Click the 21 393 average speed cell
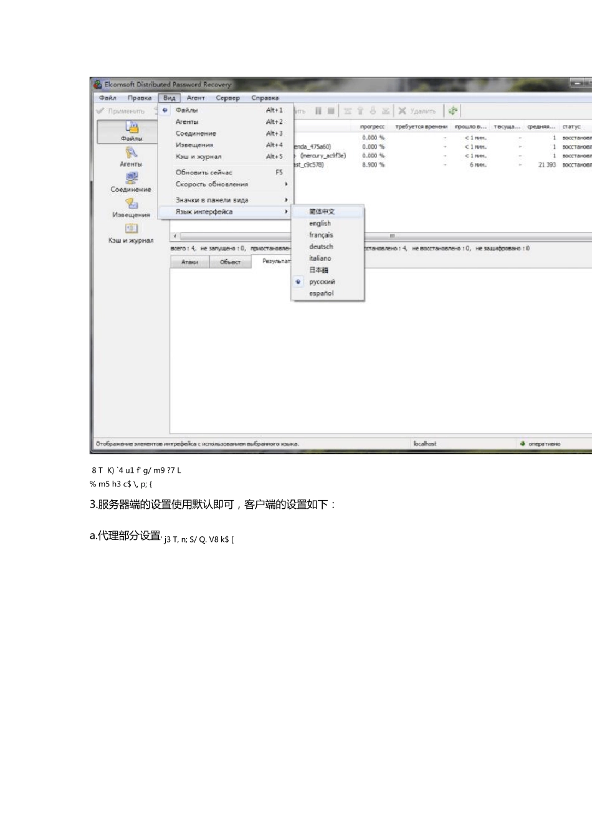The image size is (592, 837). point(547,165)
